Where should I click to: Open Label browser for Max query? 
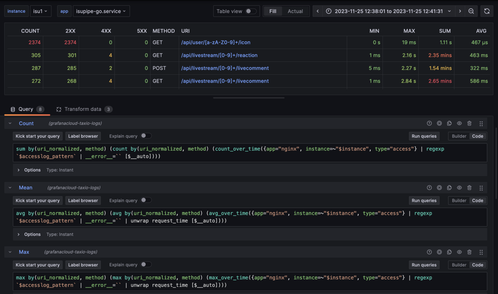tap(83, 265)
